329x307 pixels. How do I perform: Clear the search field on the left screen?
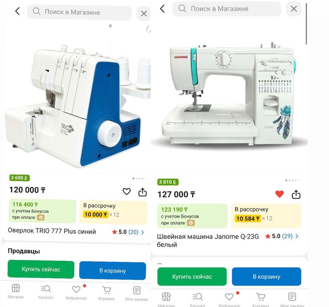[x=144, y=14]
